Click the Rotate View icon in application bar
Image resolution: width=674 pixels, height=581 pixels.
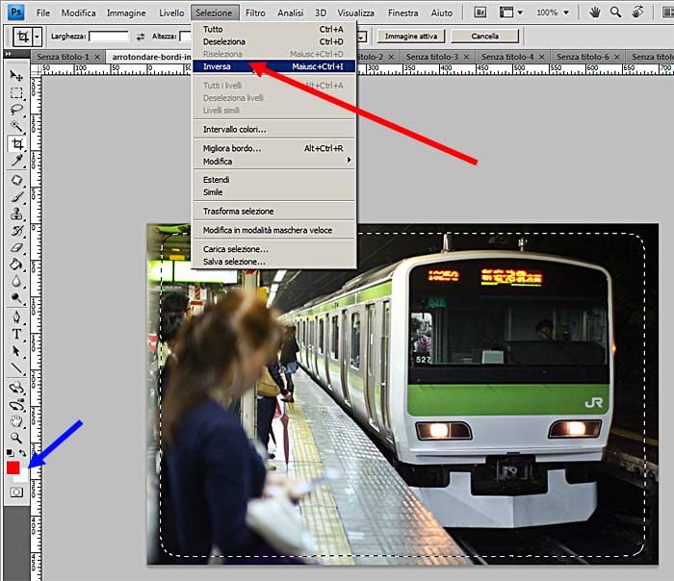click(x=637, y=13)
